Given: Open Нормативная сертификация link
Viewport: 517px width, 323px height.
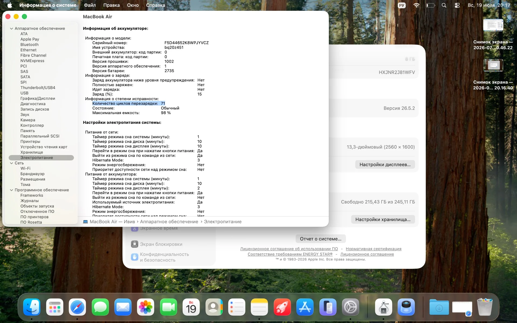Looking at the screenshot, I should coord(373,249).
